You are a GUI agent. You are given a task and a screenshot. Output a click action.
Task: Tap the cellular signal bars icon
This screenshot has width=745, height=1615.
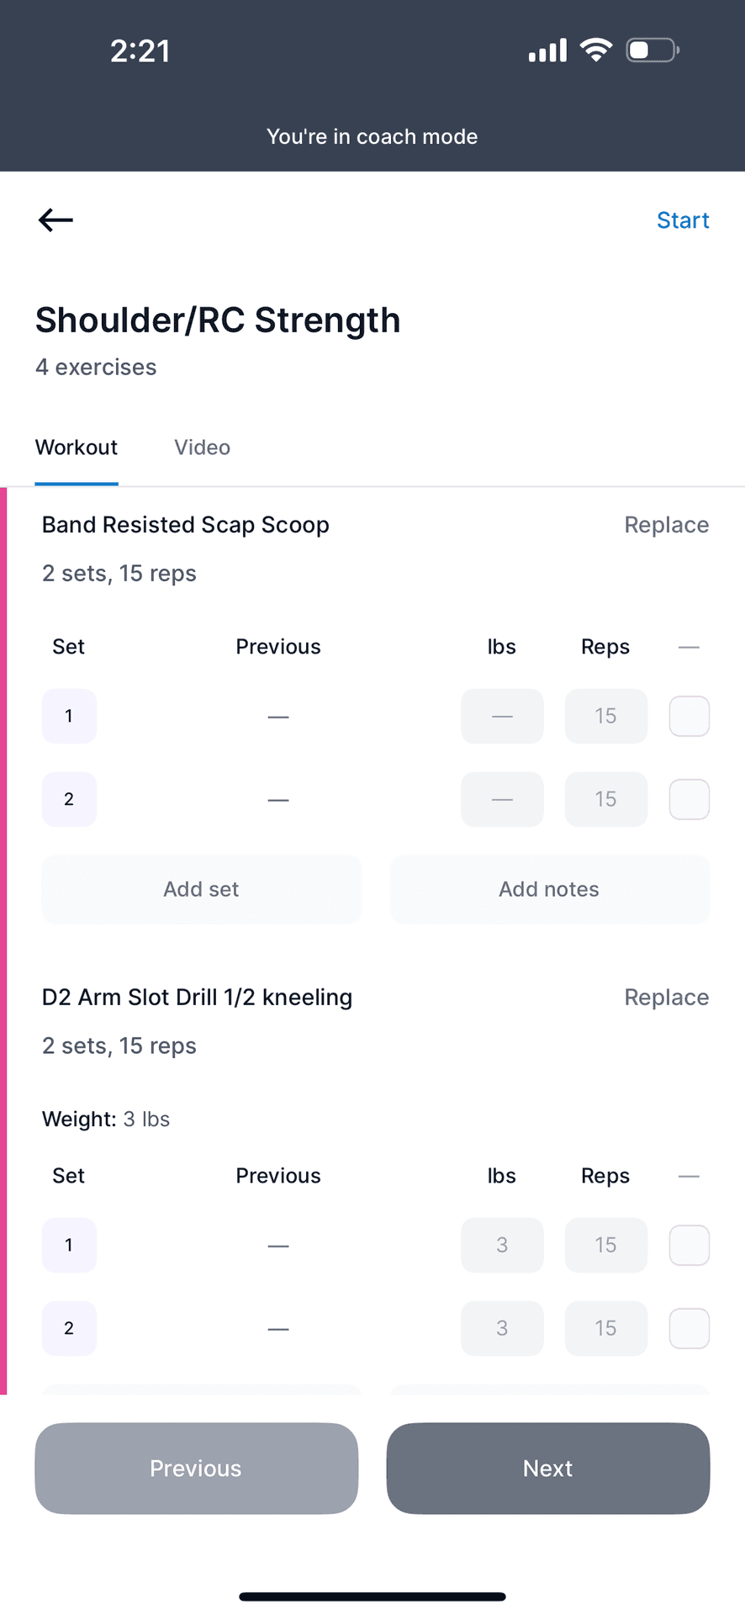point(547,50)
